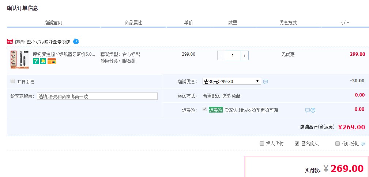Open the 摩托罗拉超长续航蓝牙耳机 product link

point(64,54)
